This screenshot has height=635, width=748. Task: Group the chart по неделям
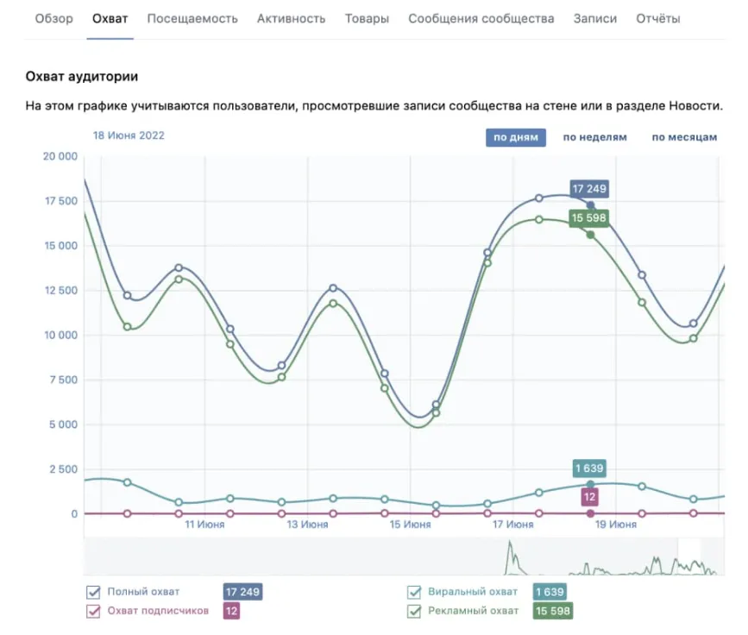[595, 137]
